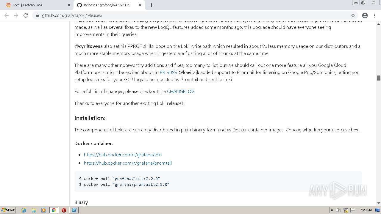Click the Installation heading
Viewport: 381px width, 214px height.
(x=90, y=118)
